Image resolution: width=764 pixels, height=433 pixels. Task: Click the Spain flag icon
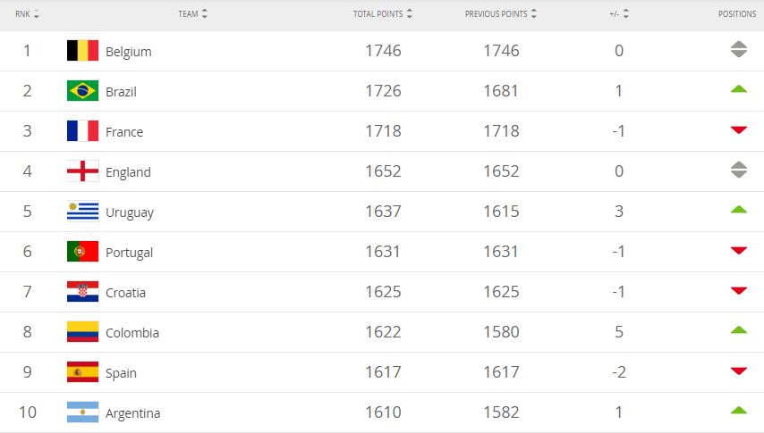(82, 372)
